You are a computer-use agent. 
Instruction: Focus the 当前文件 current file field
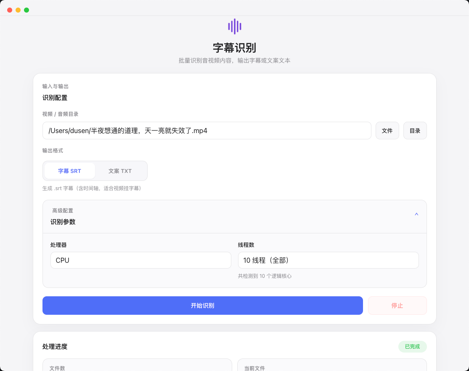332,368
